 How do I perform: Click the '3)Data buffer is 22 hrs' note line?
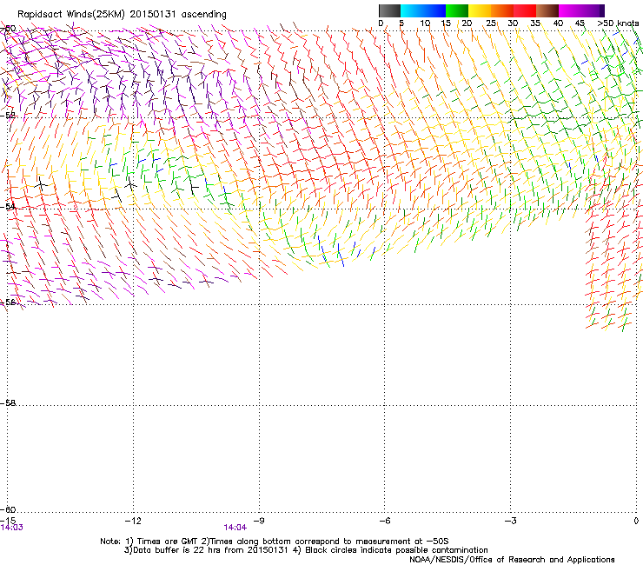coord(306,550)
